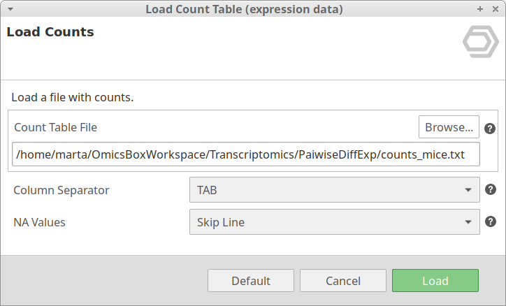Cancel loading the count table
Image resolution: width=506 pixels, height=306 pixels.
[x=342, y=281]
